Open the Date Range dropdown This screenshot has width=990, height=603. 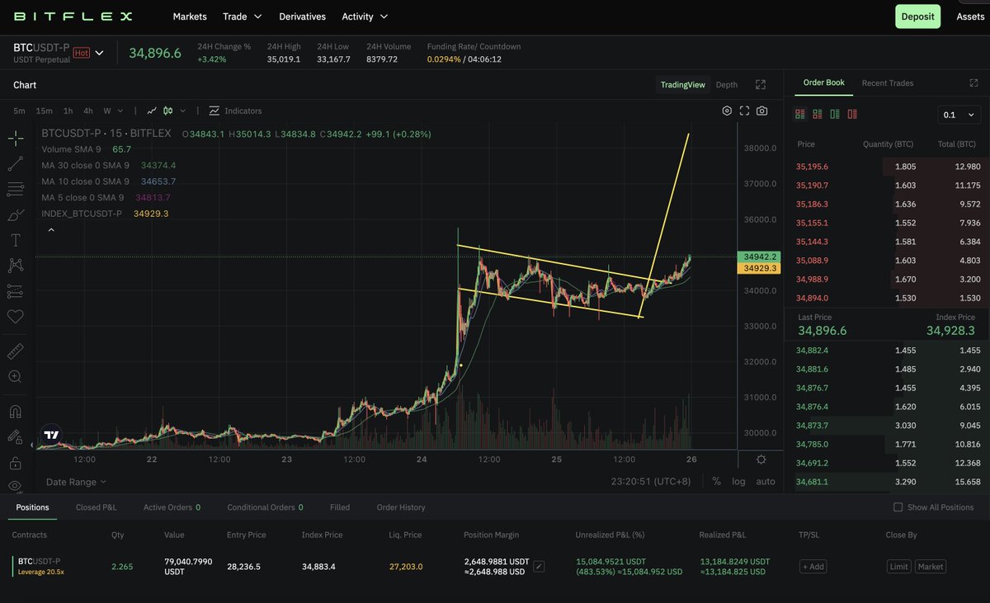(76, 482)
